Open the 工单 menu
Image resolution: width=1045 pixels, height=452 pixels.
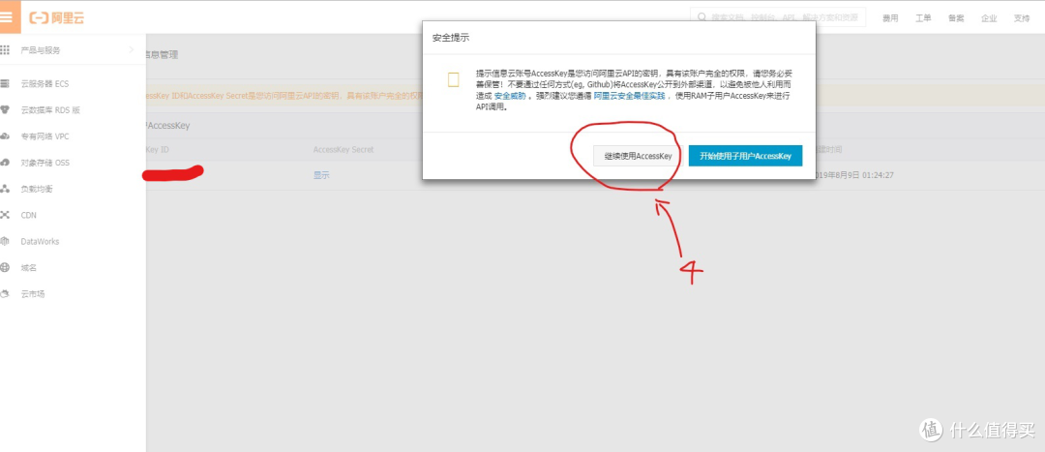(923, 18)
